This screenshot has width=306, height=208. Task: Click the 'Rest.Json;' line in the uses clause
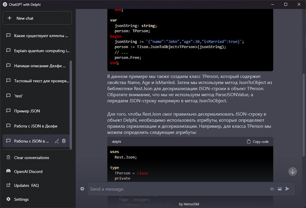coord(126,157)
